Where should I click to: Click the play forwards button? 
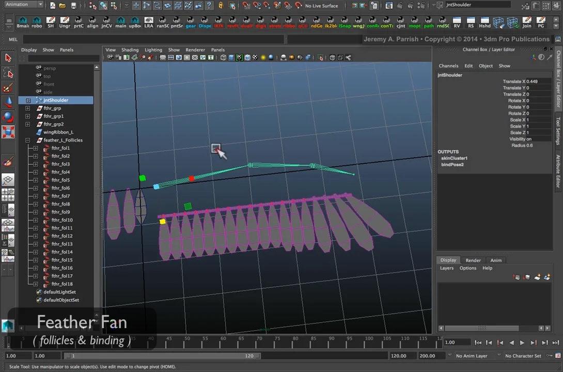tap(522, 343)
